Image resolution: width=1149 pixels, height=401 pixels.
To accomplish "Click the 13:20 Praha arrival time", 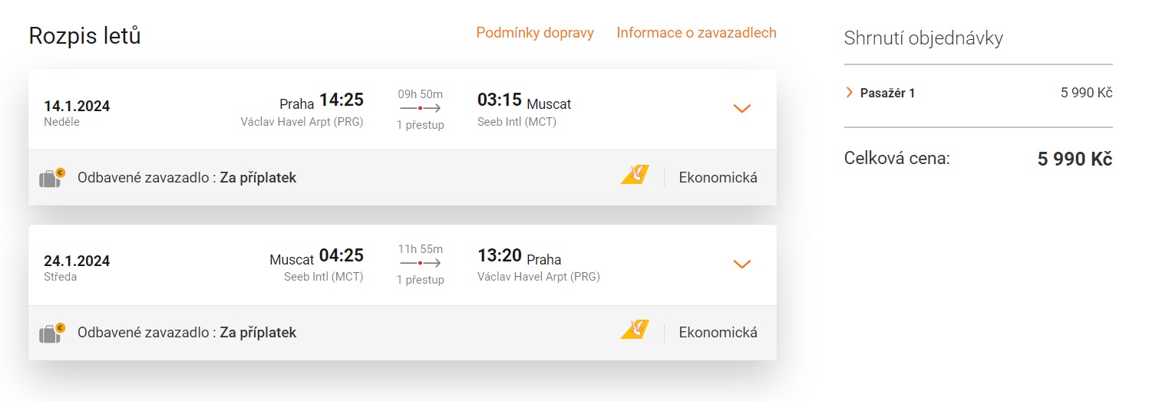I will click(500, 255).
